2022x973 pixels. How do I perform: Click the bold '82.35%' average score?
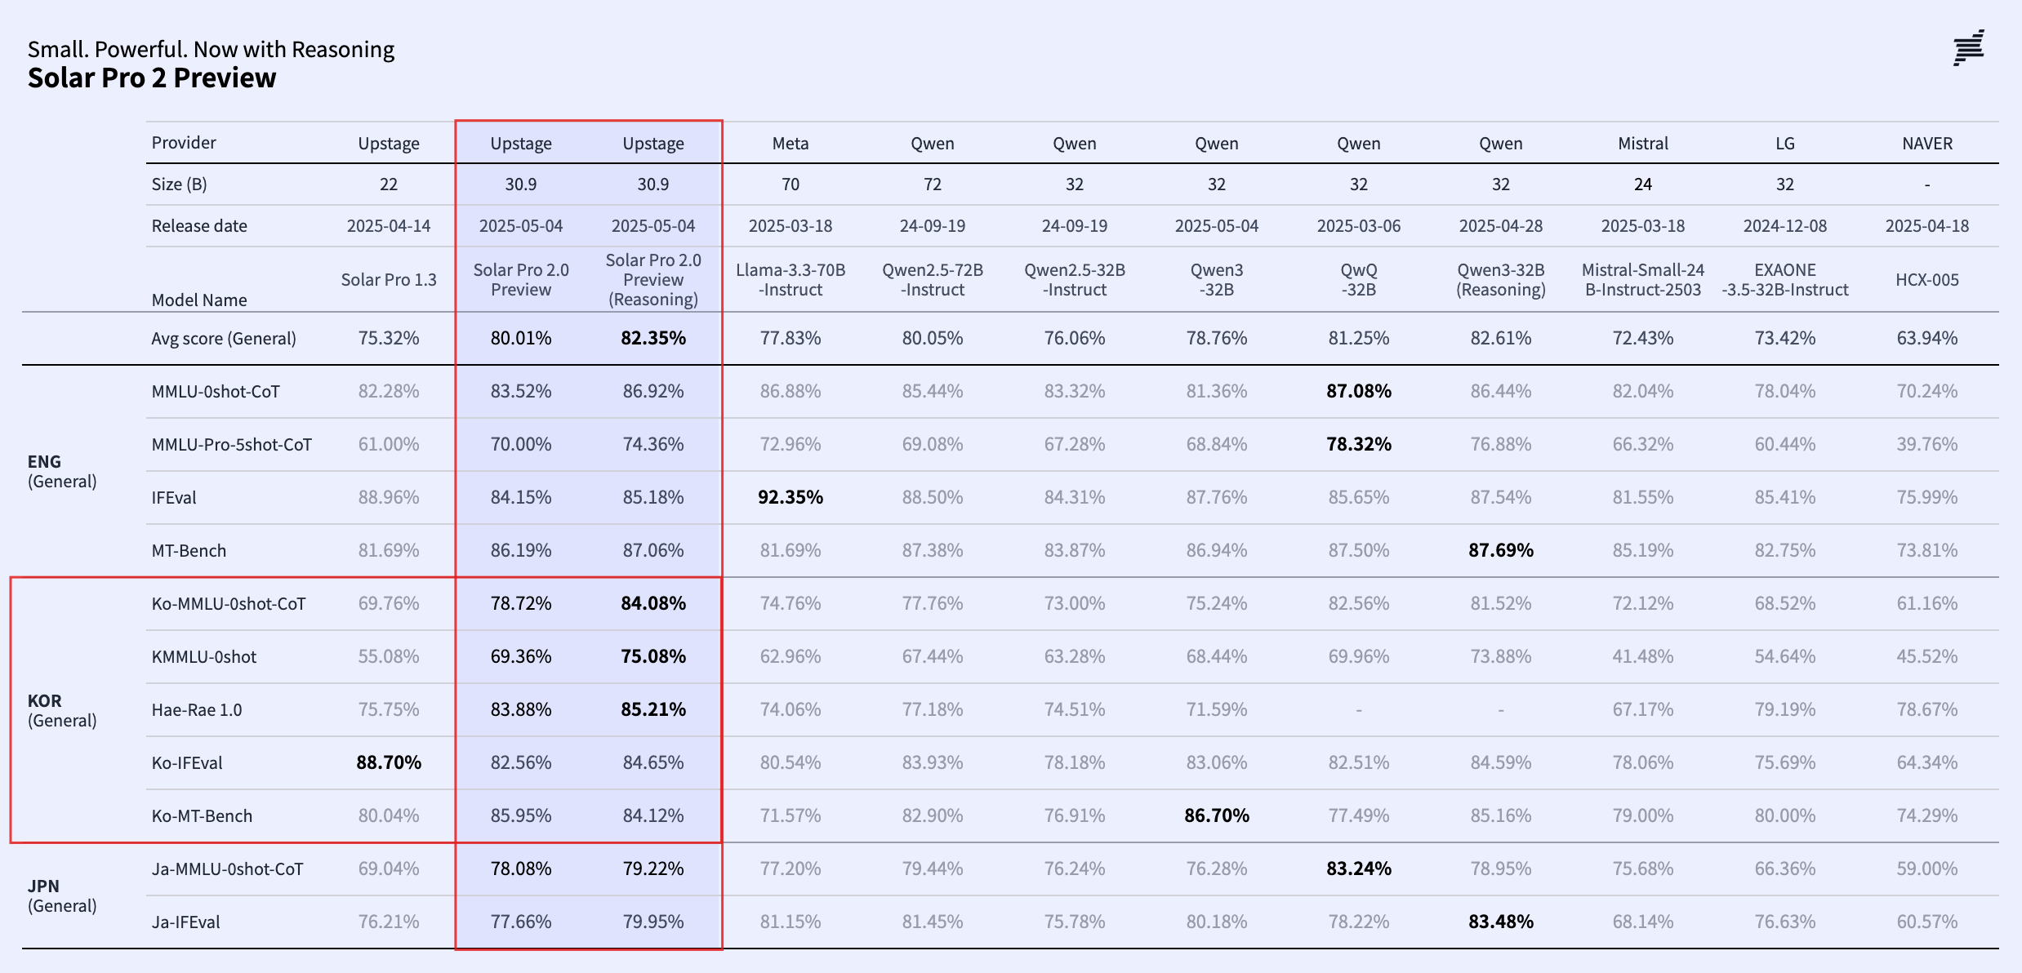[653, 338]
